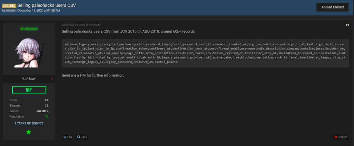
Task: Click the green star award icon
Action: click(x=28, y=132)
